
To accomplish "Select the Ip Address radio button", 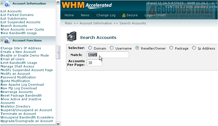I will click(194, 48).
